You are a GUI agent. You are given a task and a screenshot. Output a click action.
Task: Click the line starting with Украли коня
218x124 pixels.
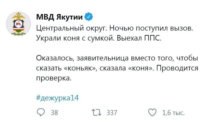pyautogui.click(x=99, y=38)
